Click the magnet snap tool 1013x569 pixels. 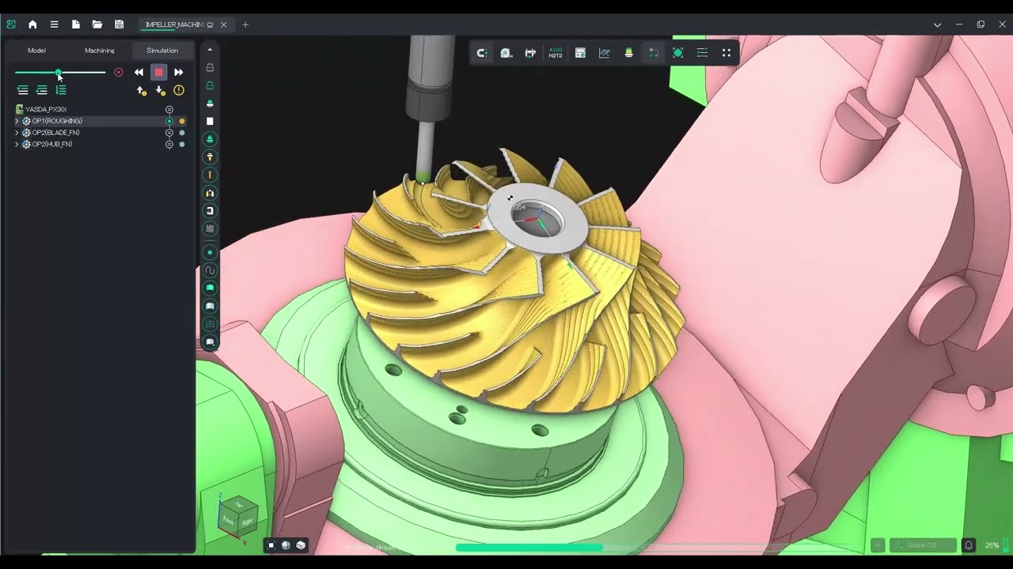pyautogui.click(x=481, y=53)
